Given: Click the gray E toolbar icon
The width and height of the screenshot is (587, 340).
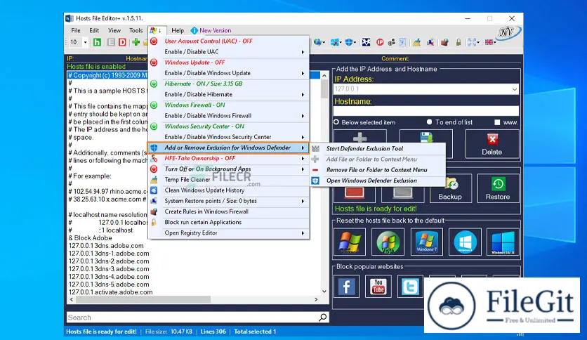Looking at the screenshot, I should coord(111,42).
